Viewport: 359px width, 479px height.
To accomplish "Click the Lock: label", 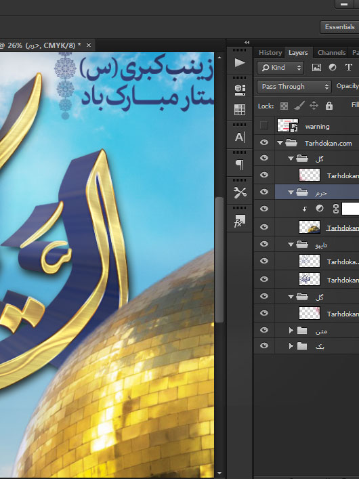I will tap(266, 106).
